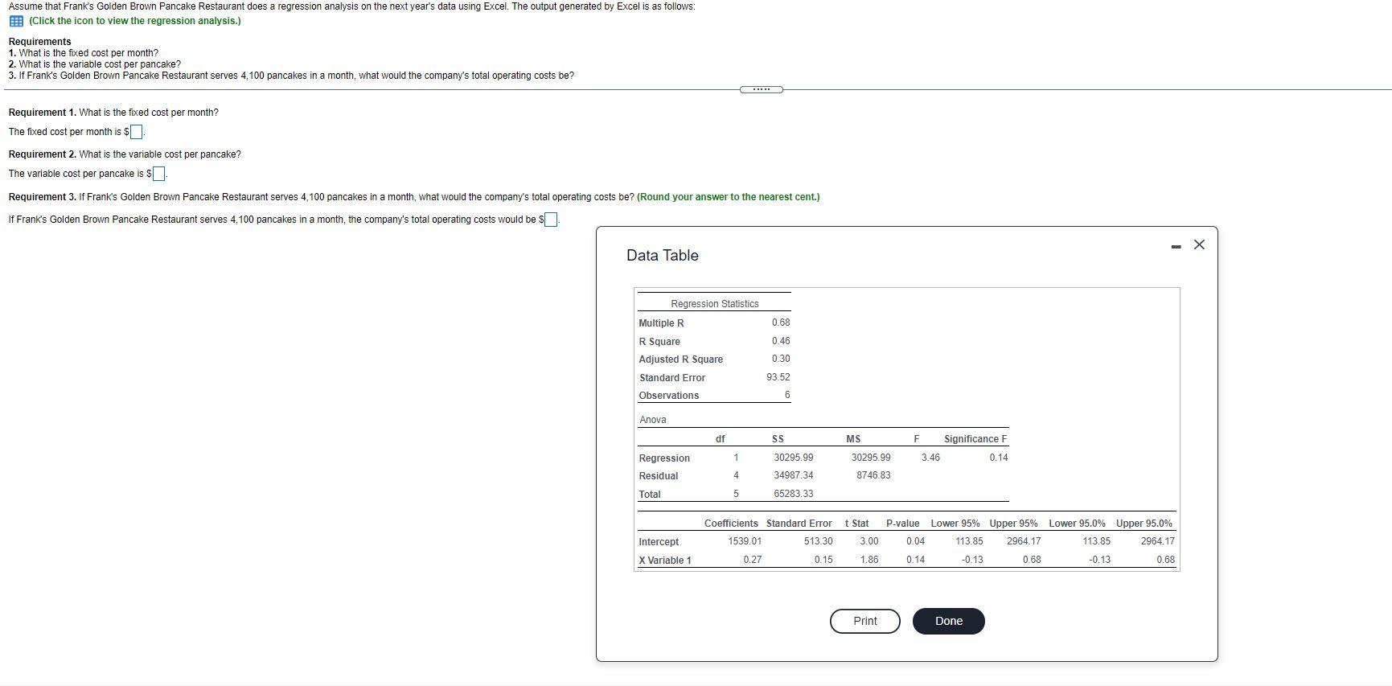
Task: Open the regression analysis table icon
Action: (15, 21)
